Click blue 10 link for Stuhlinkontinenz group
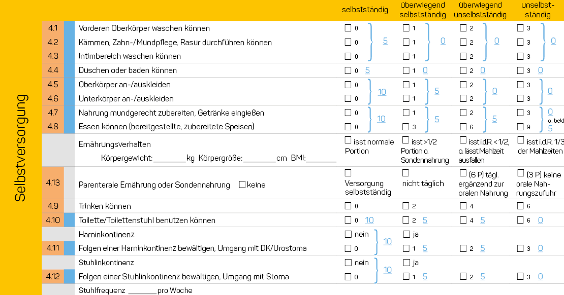The height and width of the screenshot is (295, 564). [387, 270]
